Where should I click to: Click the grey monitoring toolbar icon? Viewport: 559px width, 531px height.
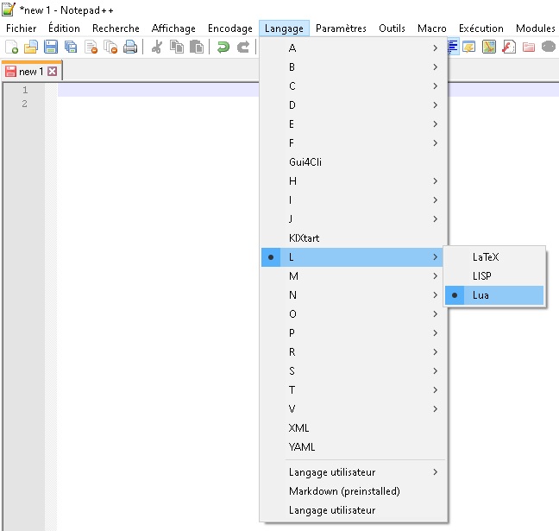pos(549,47)
